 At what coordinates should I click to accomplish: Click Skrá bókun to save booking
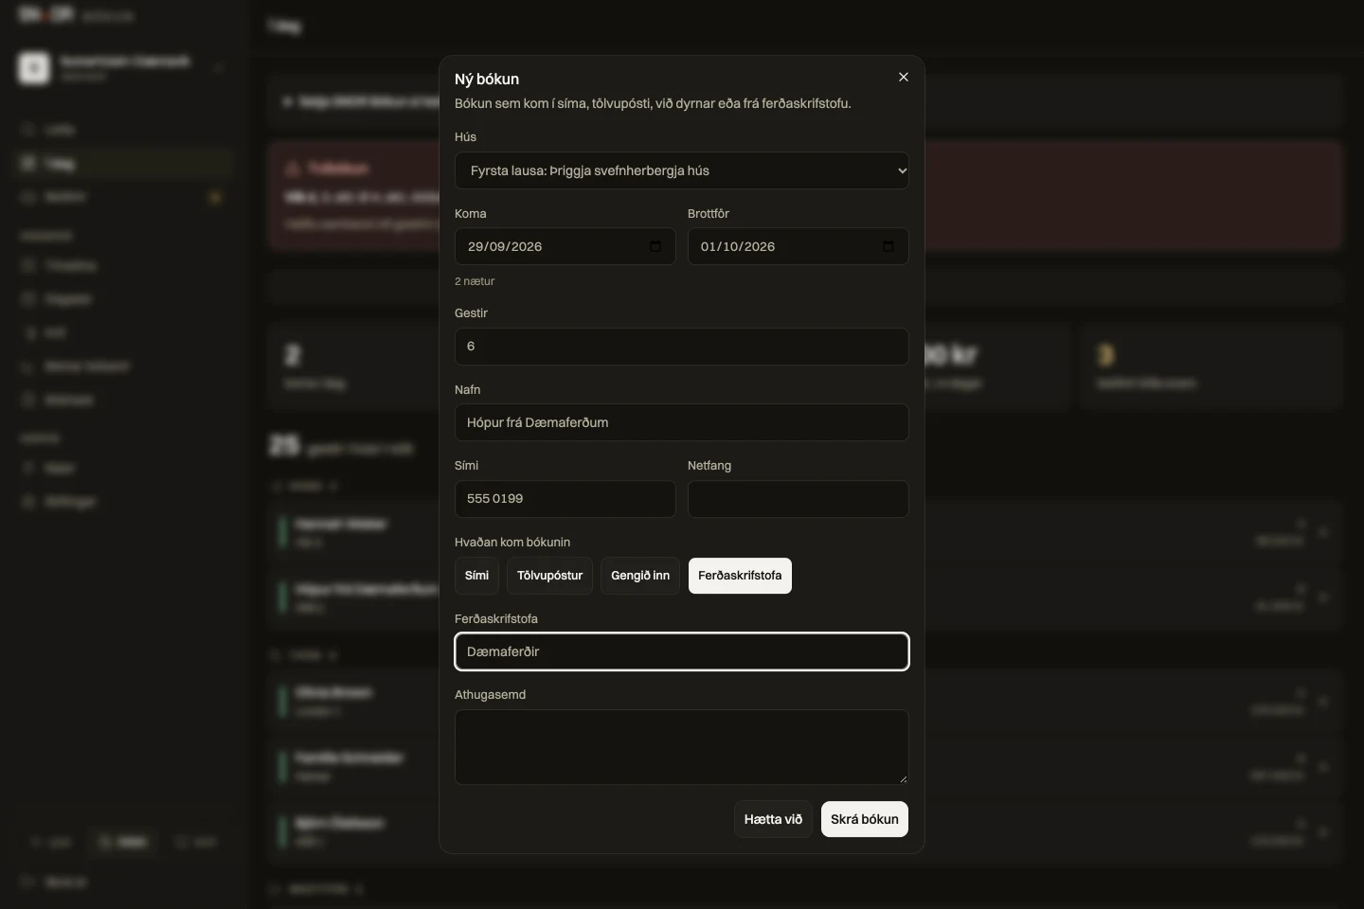(865, 819)
